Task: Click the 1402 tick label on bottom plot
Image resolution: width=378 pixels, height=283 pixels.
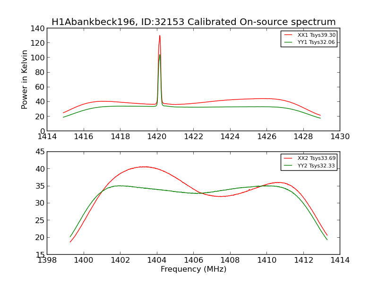Action: [120, 260]
